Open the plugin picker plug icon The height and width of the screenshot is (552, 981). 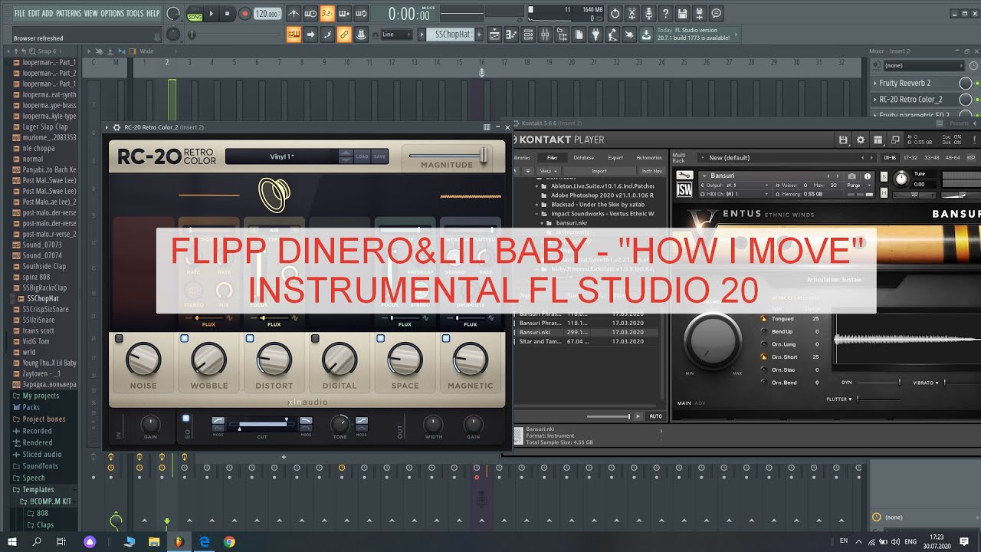[x=595, y=34]
